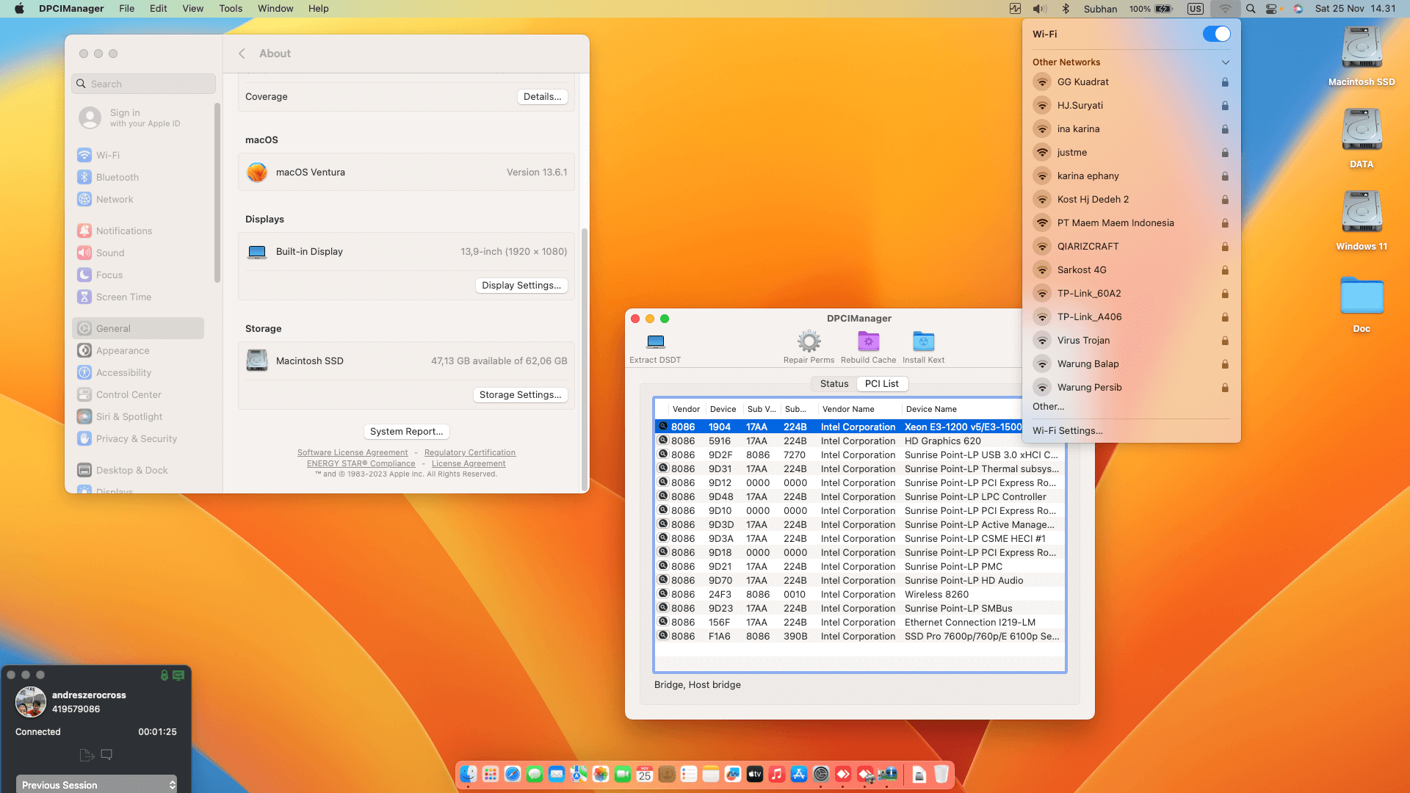Image resolution: width=1410 pixels, height=793 pixels.
Task: Switch to the Status tab
Action: 834,383
